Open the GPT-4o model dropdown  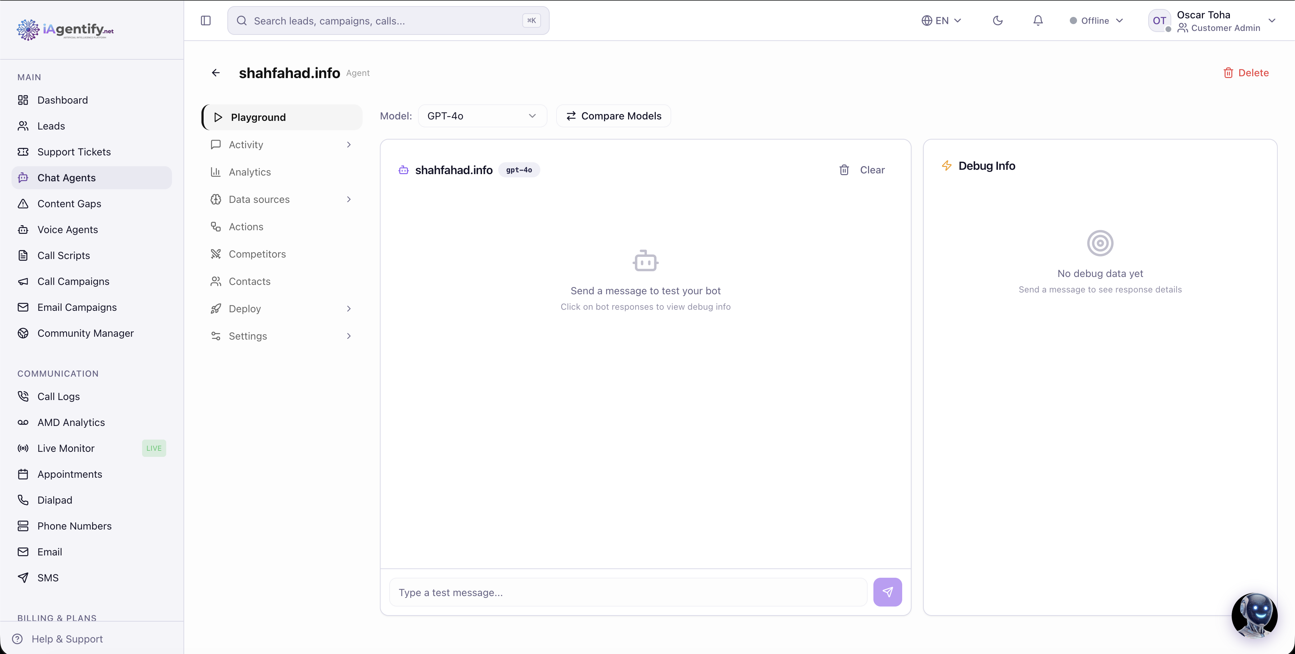pyautogui.click(x=482, y=116)
